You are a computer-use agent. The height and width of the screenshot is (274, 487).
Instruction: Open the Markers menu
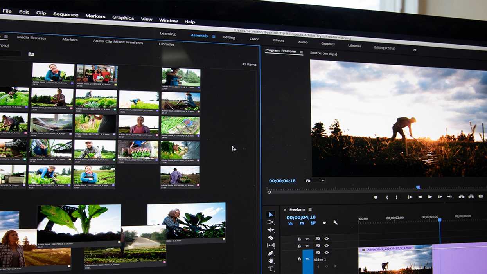pyautogui.click(x=95, y=16)
